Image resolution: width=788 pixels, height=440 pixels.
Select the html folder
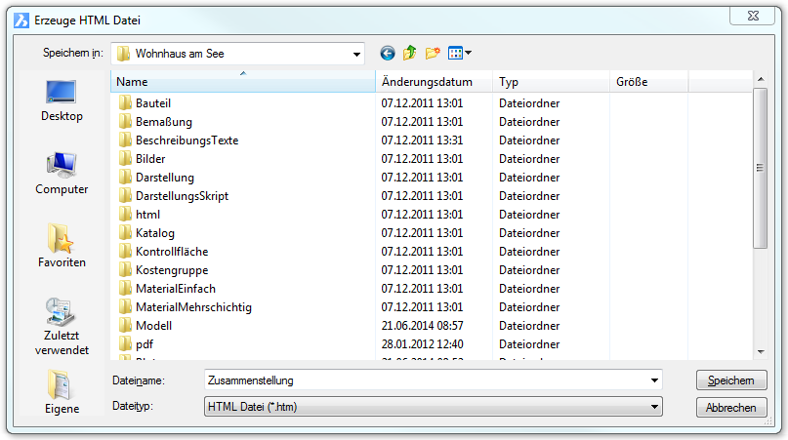[x=147, y=215]
